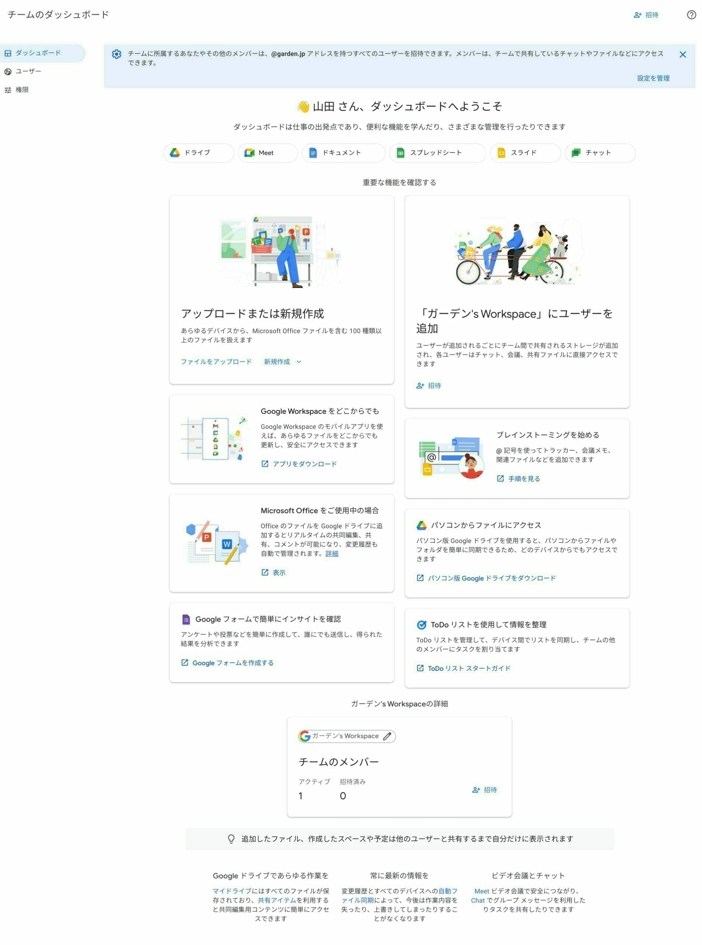
Task: Click the brainstorming @ illustration
Action: pyautogui.click(x=451, y=457)
